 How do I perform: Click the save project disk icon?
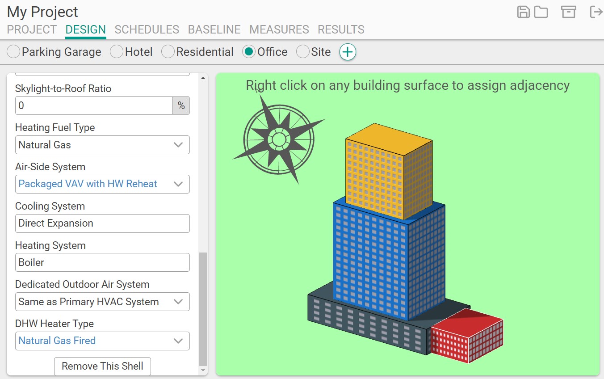tap(523, 12)
